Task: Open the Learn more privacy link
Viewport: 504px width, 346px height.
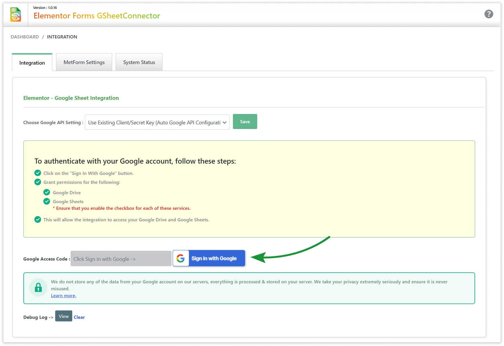Action: pos(64,295)
